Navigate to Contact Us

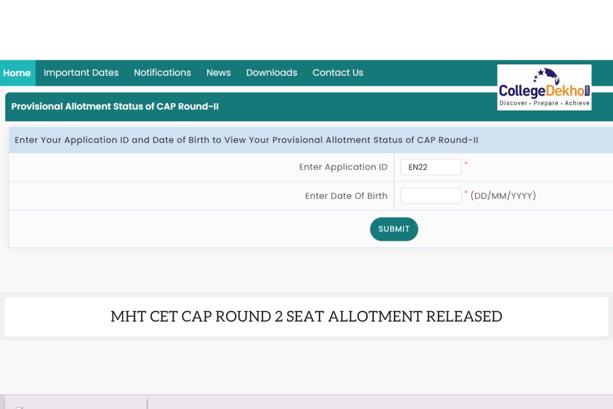click(338, 73)
